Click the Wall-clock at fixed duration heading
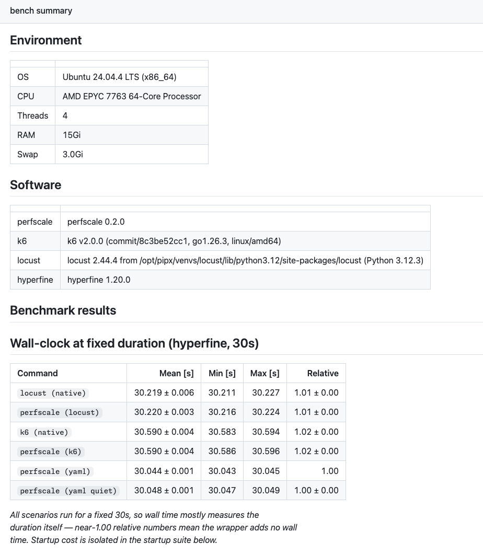Screen dimensions: 483x555 [134, 343]
